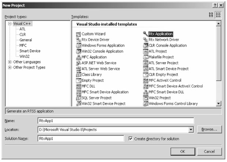Click the Location path text box
227x162 pixels.
113,130
